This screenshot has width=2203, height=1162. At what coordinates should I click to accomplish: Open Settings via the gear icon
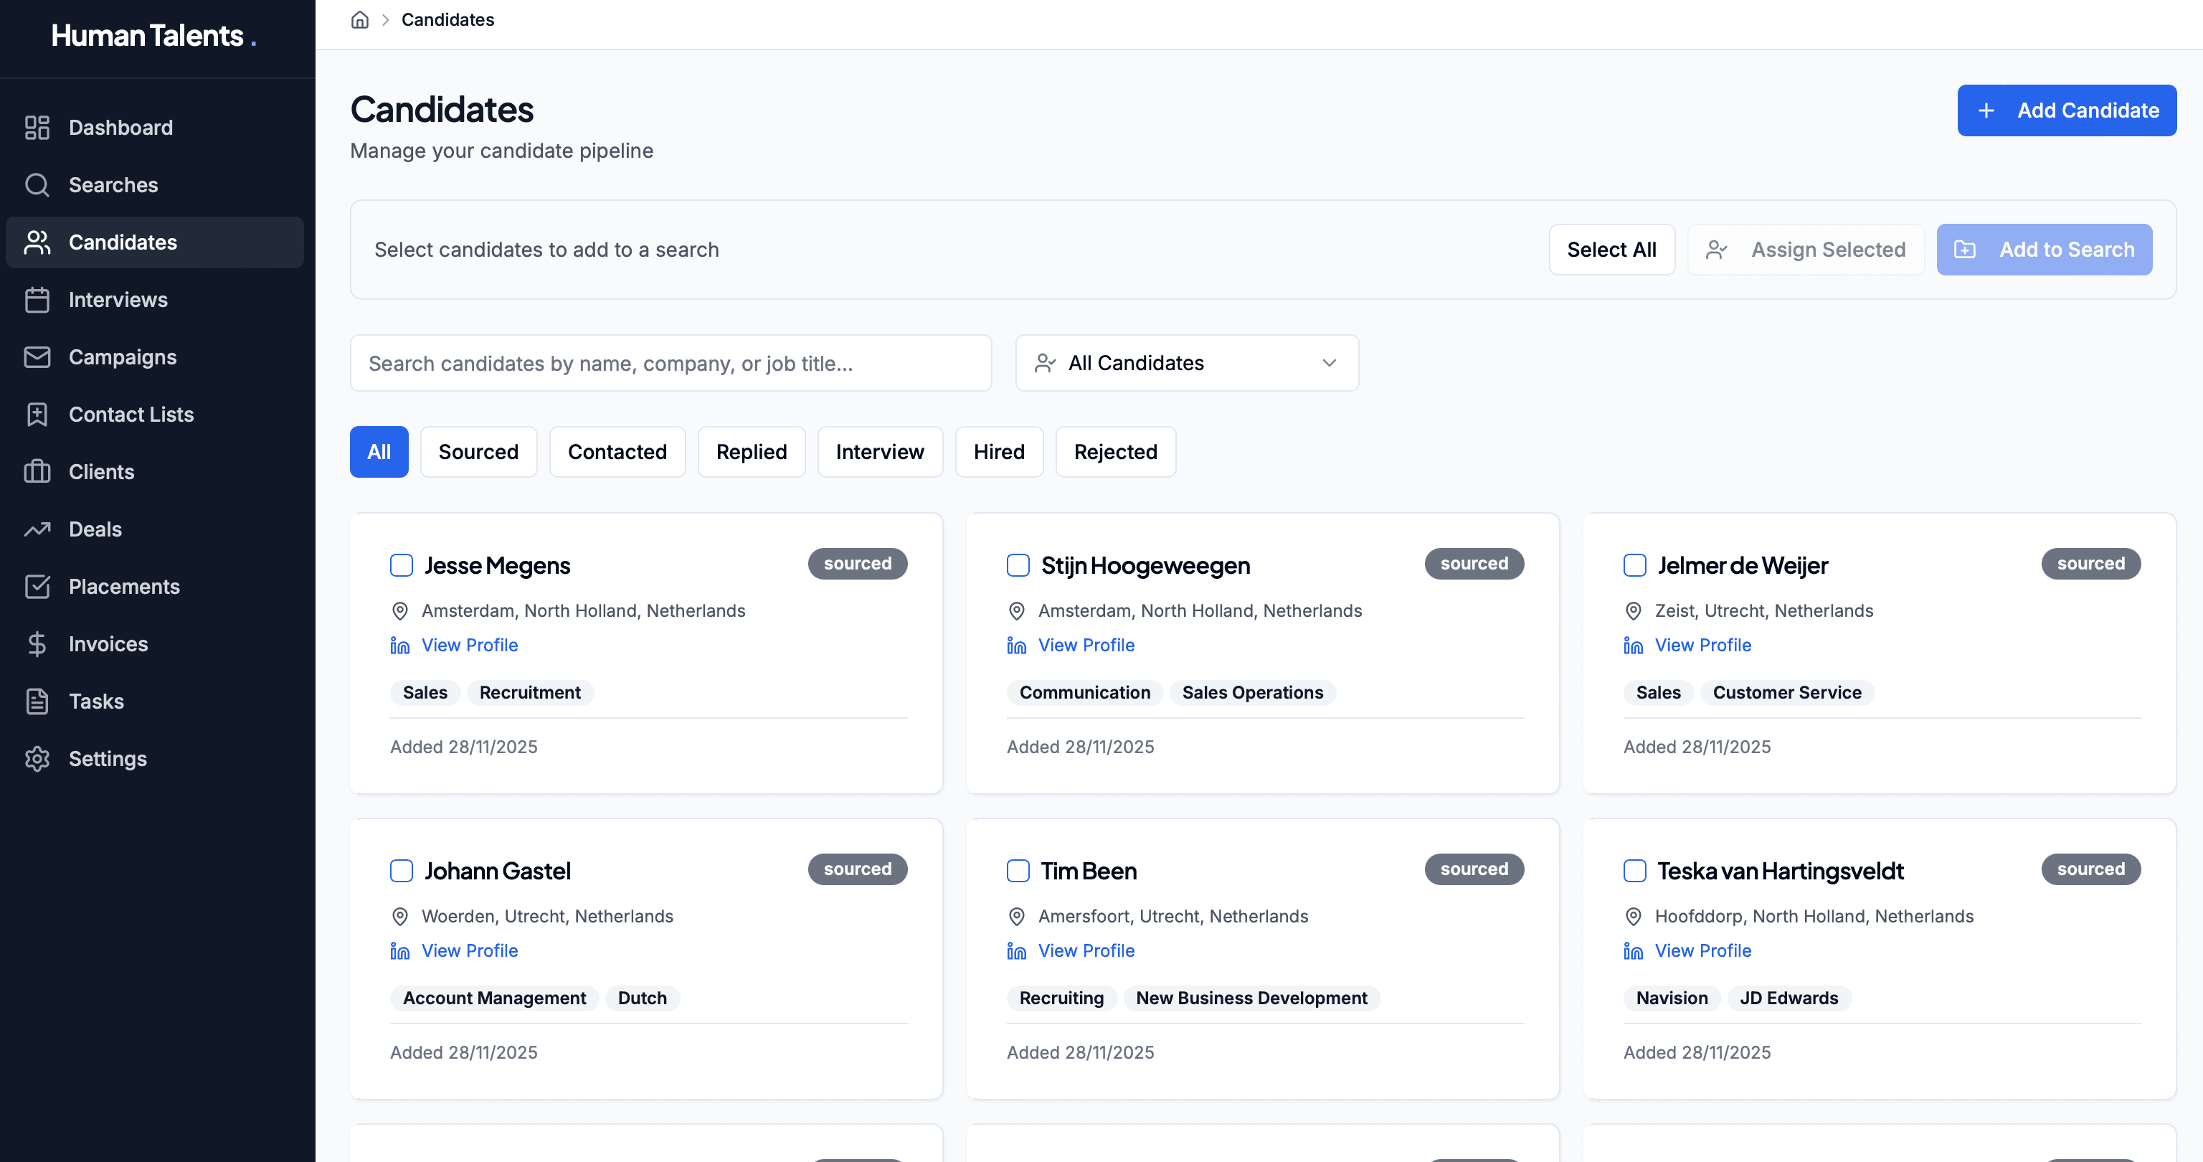point(37,758)
